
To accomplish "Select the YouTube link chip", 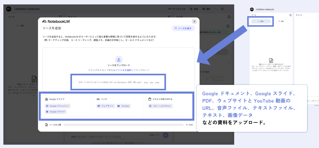I will (123, 106).
